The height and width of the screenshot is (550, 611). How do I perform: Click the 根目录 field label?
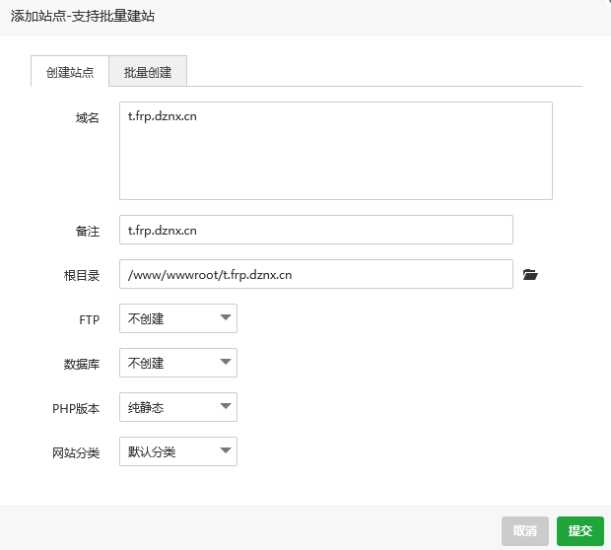click(x=81, y=275)
